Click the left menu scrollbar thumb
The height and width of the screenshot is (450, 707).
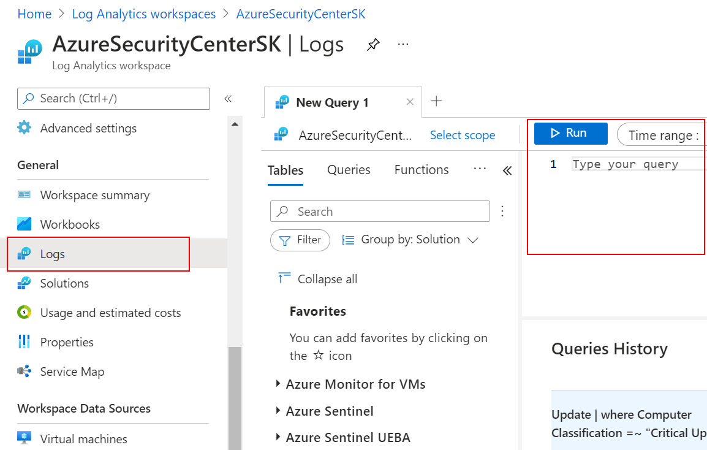[235, 398]
